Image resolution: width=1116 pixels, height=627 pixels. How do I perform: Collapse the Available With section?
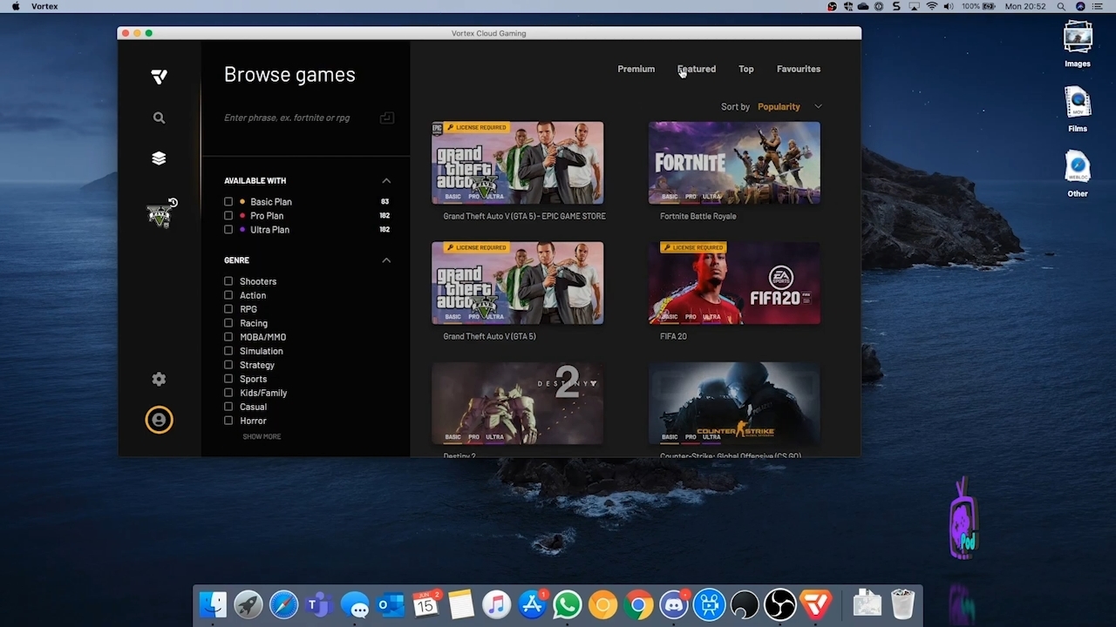[x=386, y=181]
